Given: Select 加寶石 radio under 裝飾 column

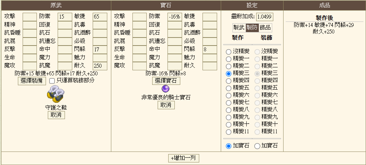Looking at the screenshot, I should click(257, 146).
